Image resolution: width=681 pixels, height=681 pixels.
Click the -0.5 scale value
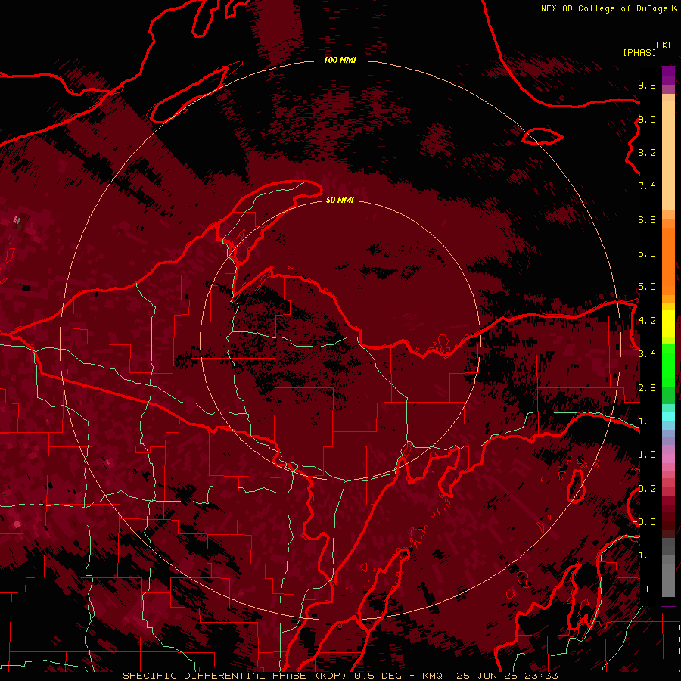tap(644, 522)
